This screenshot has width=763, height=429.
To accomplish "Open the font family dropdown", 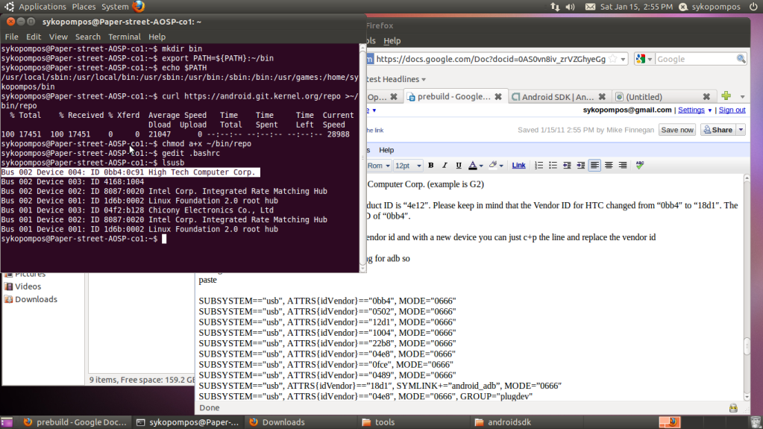I will pos(379,166).
